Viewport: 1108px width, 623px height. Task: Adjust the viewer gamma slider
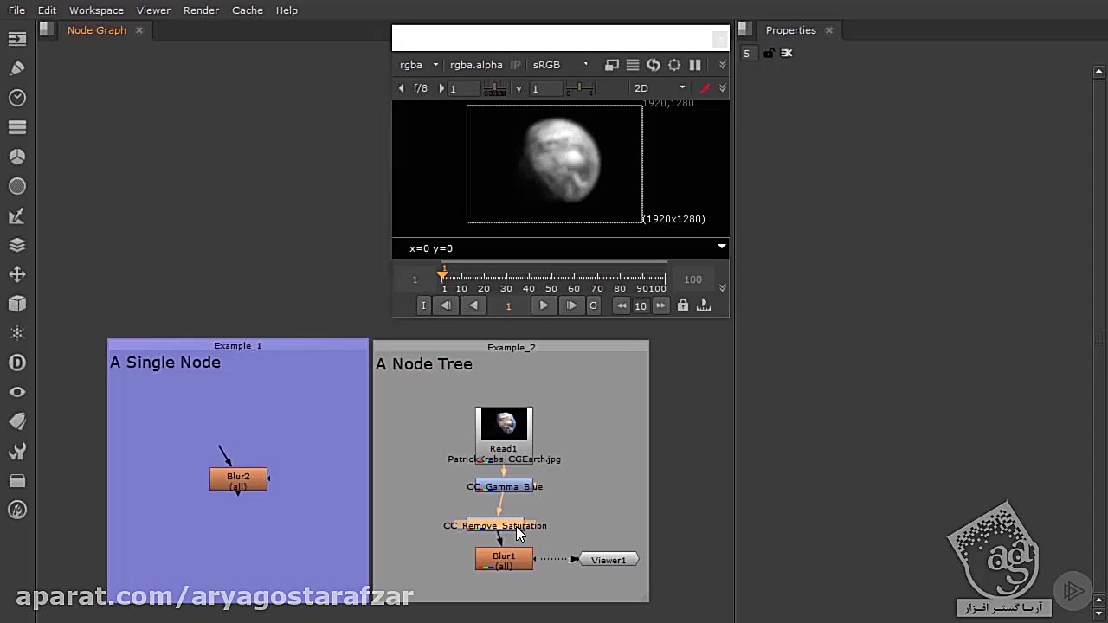[579, 88]
